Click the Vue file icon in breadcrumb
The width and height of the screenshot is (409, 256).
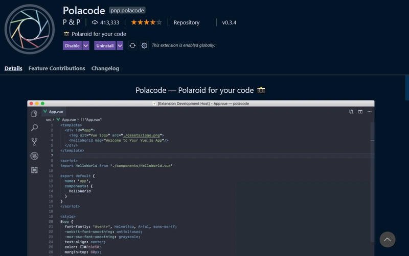pos(58,119)
